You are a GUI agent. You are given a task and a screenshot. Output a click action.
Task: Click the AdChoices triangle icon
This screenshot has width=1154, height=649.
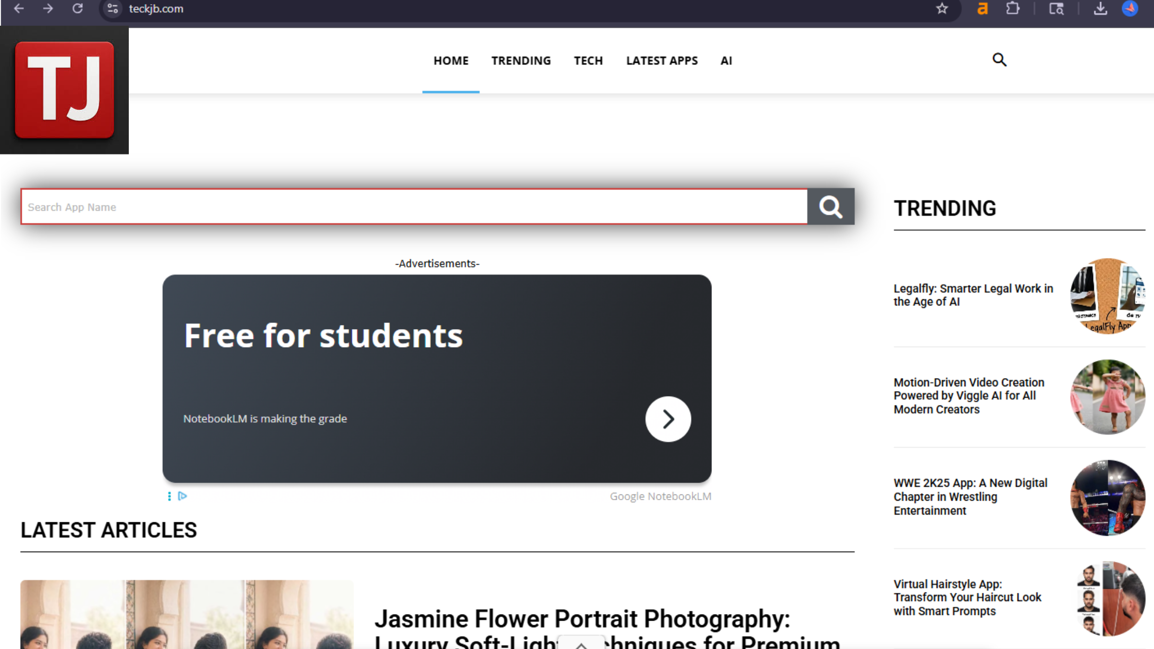point(182,496)
